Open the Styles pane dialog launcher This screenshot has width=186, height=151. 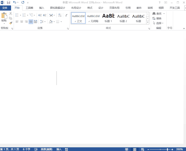tap(149, 28)
